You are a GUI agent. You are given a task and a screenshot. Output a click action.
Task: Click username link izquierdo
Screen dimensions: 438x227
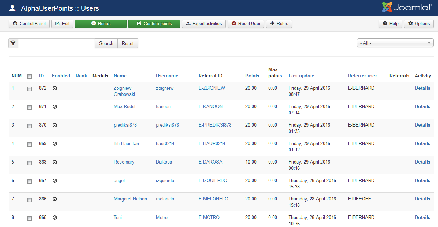(x=165, y=180)
